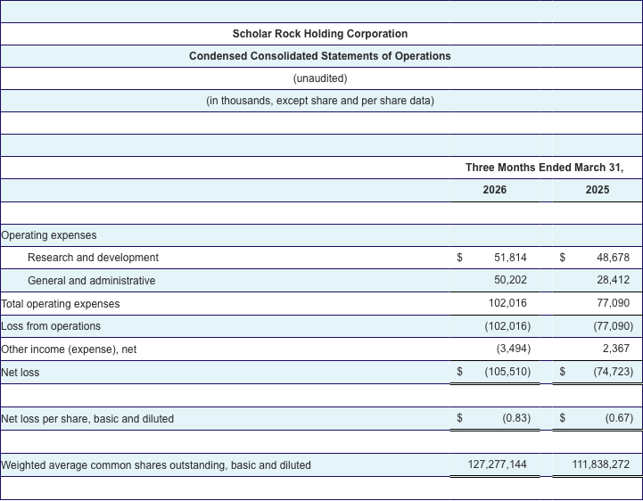This screenshot has height=501, width=643.
Task: Select Research and development value 48,678
Action: pyautogui.click(x=613, y=258)
